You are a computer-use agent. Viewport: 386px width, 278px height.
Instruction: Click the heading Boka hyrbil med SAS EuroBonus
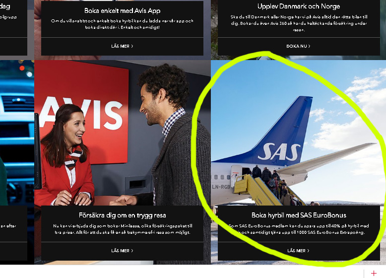(299, 215)
